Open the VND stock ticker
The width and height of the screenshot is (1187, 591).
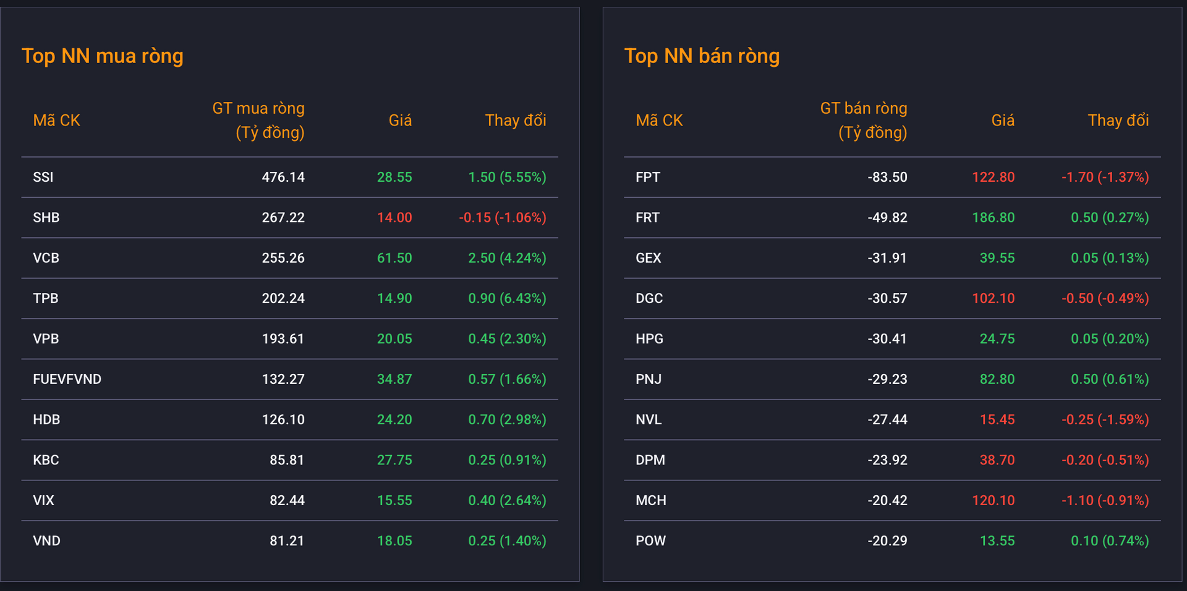(46, 541)
